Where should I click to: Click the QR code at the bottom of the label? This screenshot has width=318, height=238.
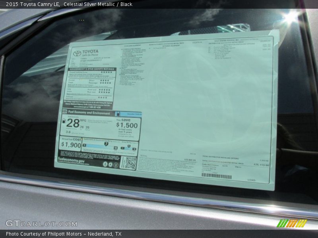130,162
